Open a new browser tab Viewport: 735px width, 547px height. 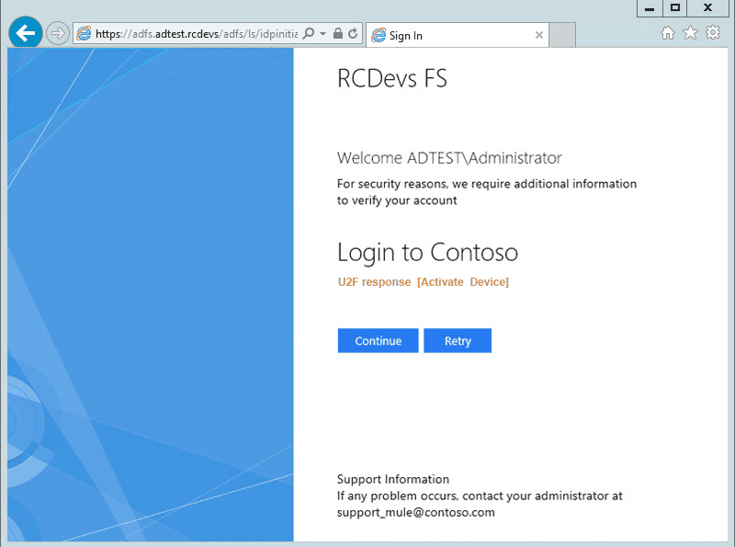[563, 34]
